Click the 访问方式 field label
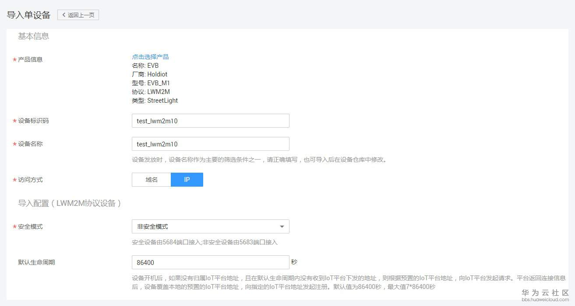This screenshot has height=306, width=575. pyautogui.click(x=30, y=180)
